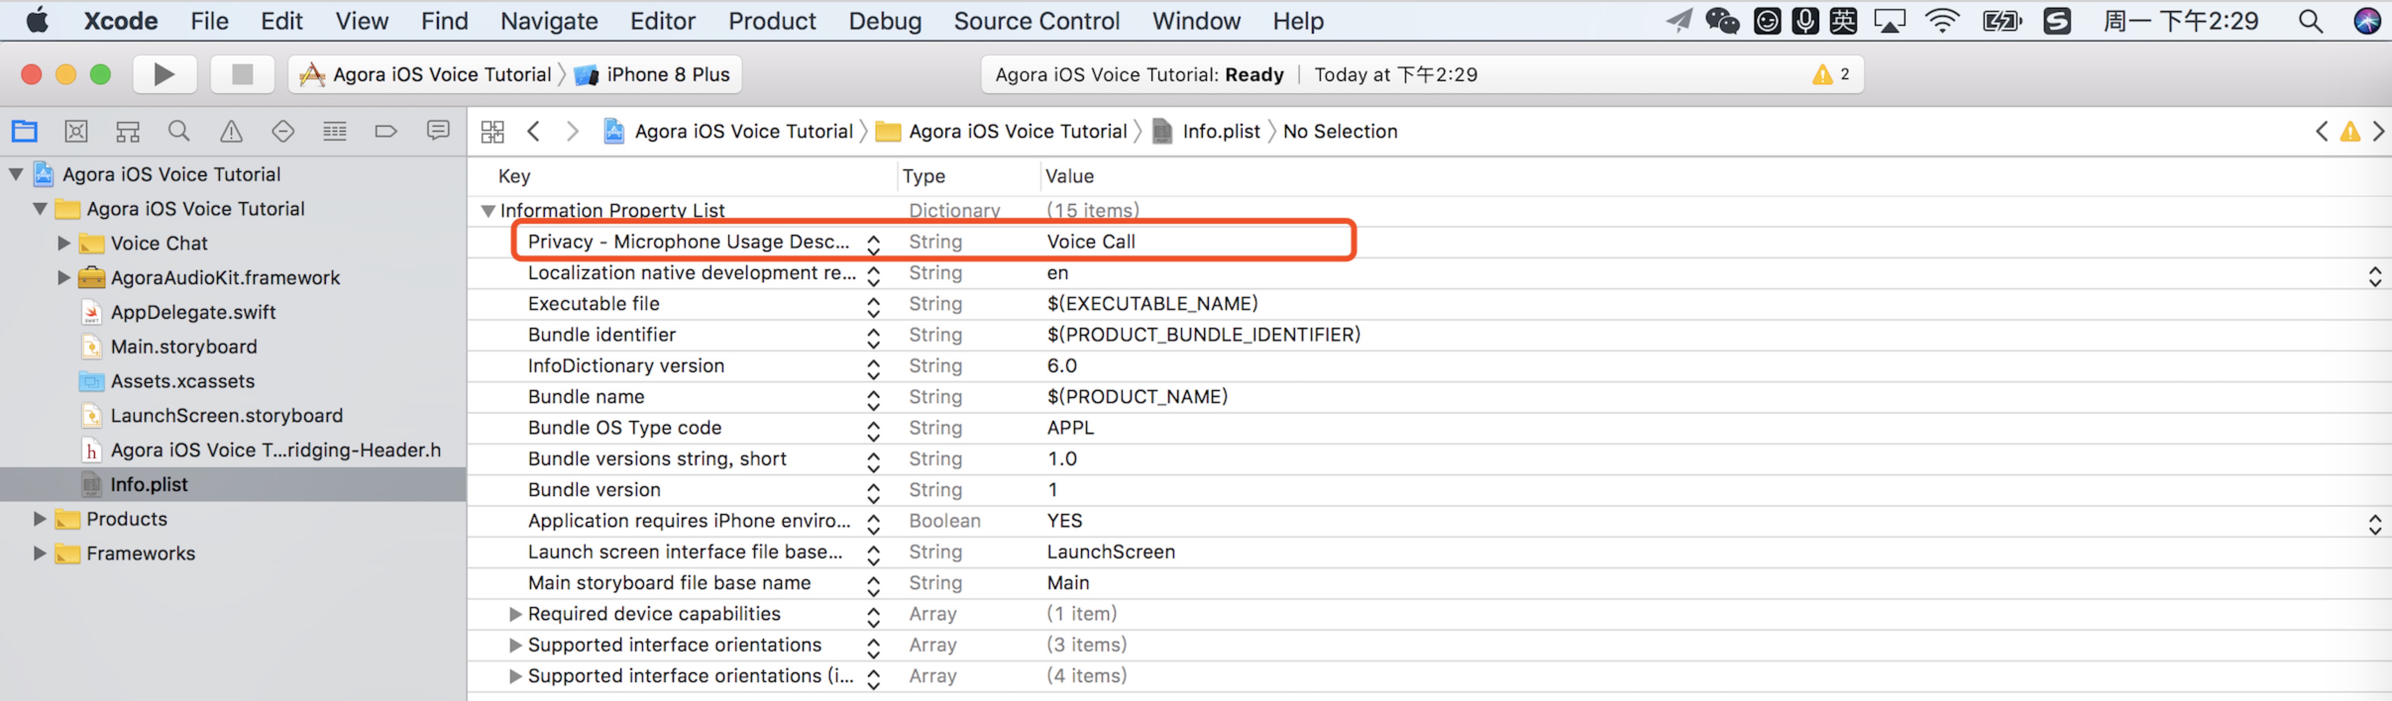Click the AirPlay display icon
The width and height of the screenshot is (2392, 701).
tap(1890, 20)
